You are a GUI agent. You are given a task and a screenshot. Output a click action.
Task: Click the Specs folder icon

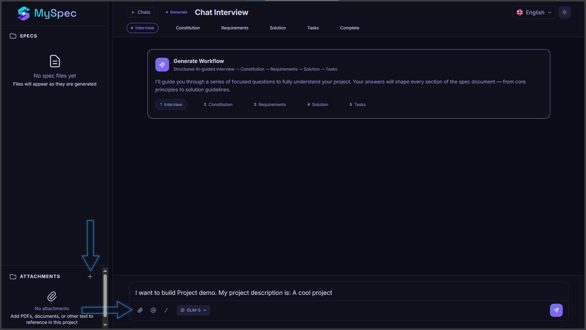(13, 36)
